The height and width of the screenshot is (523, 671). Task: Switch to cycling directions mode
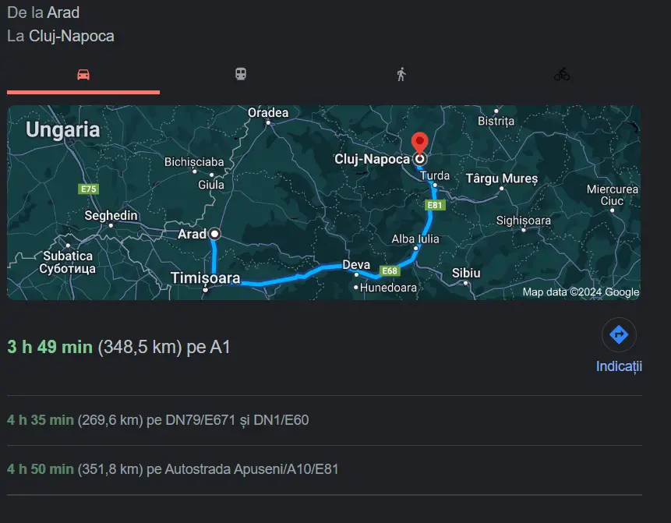click(x=562, y=75)
